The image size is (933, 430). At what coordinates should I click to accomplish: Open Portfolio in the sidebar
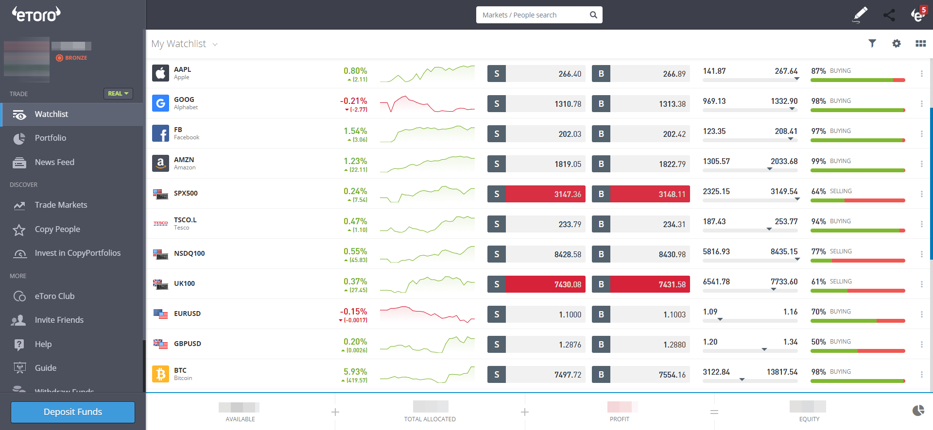pos(51,138)
